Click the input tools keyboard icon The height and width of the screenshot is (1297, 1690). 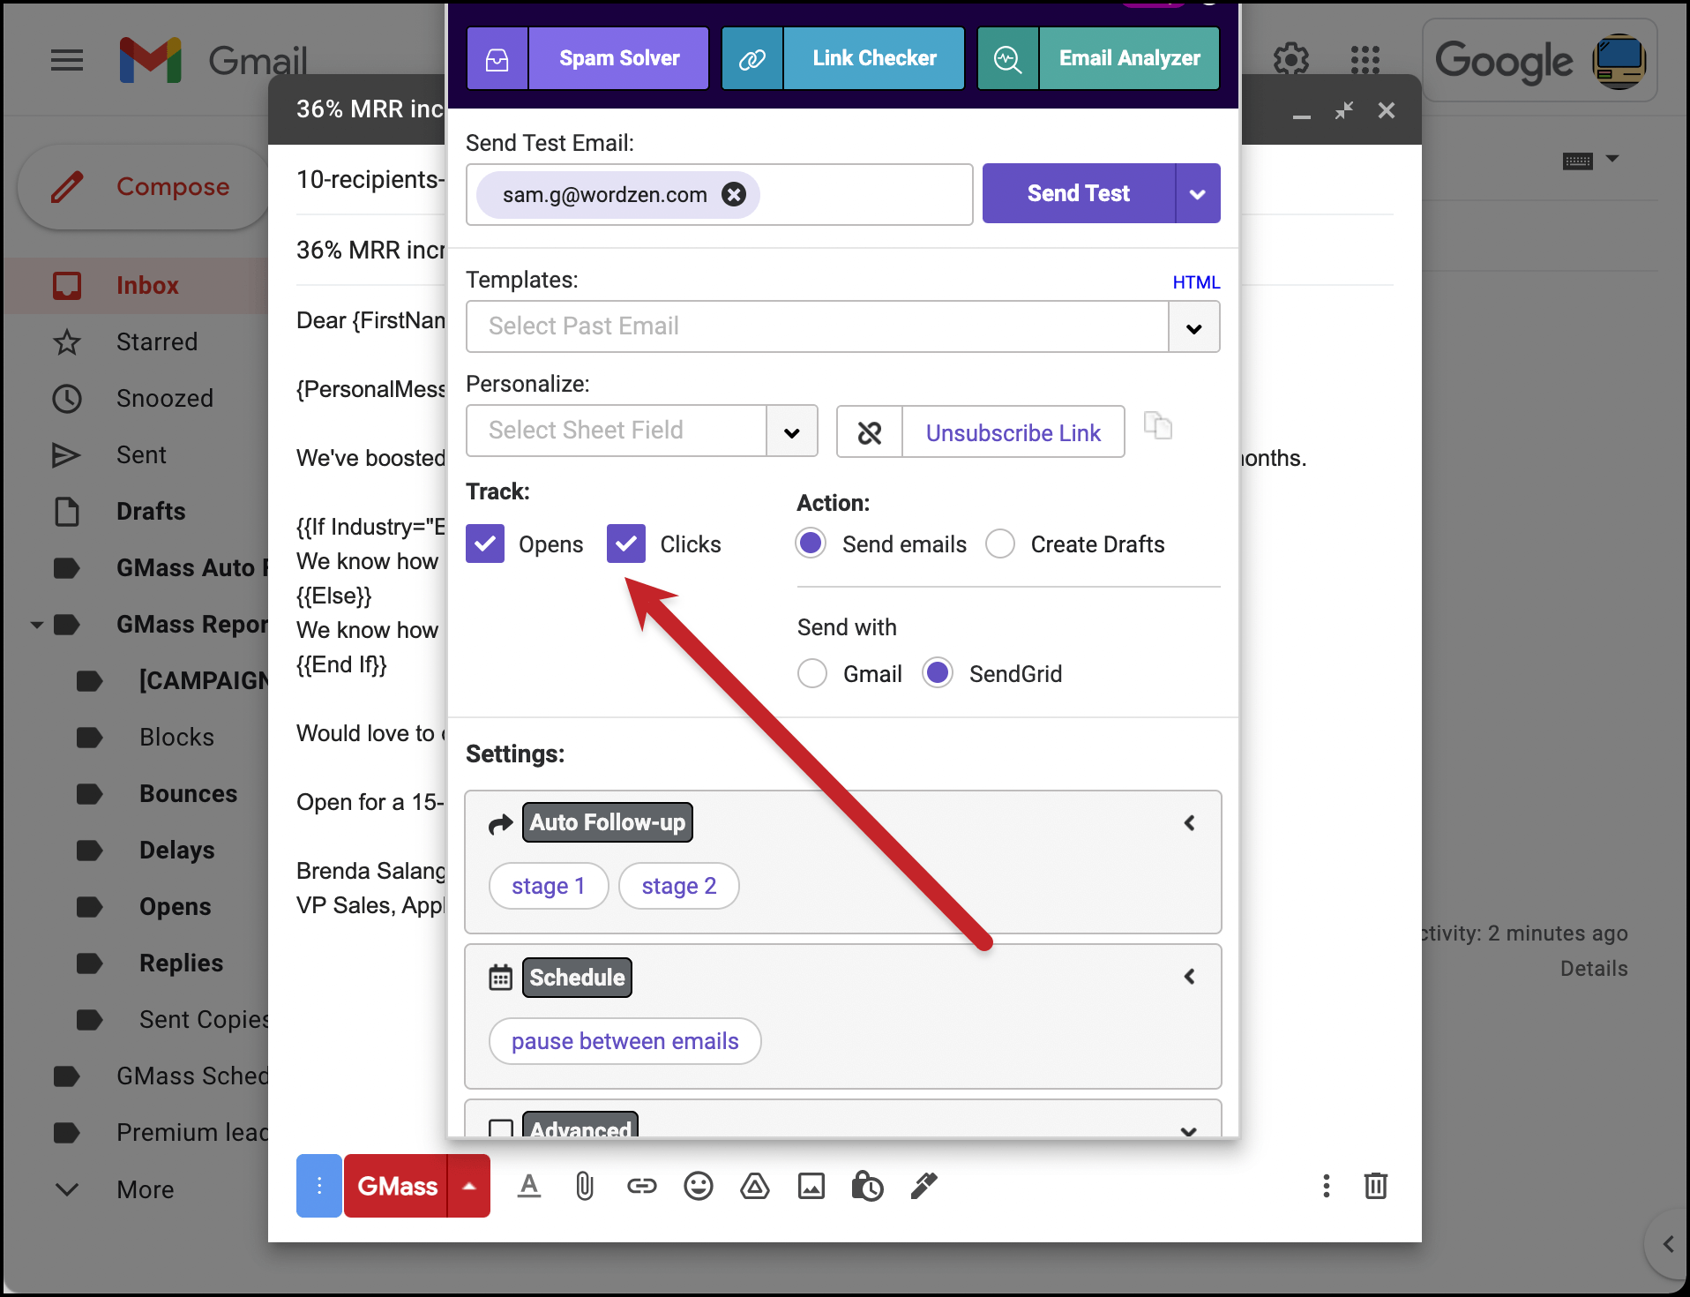pos(1578,161)
